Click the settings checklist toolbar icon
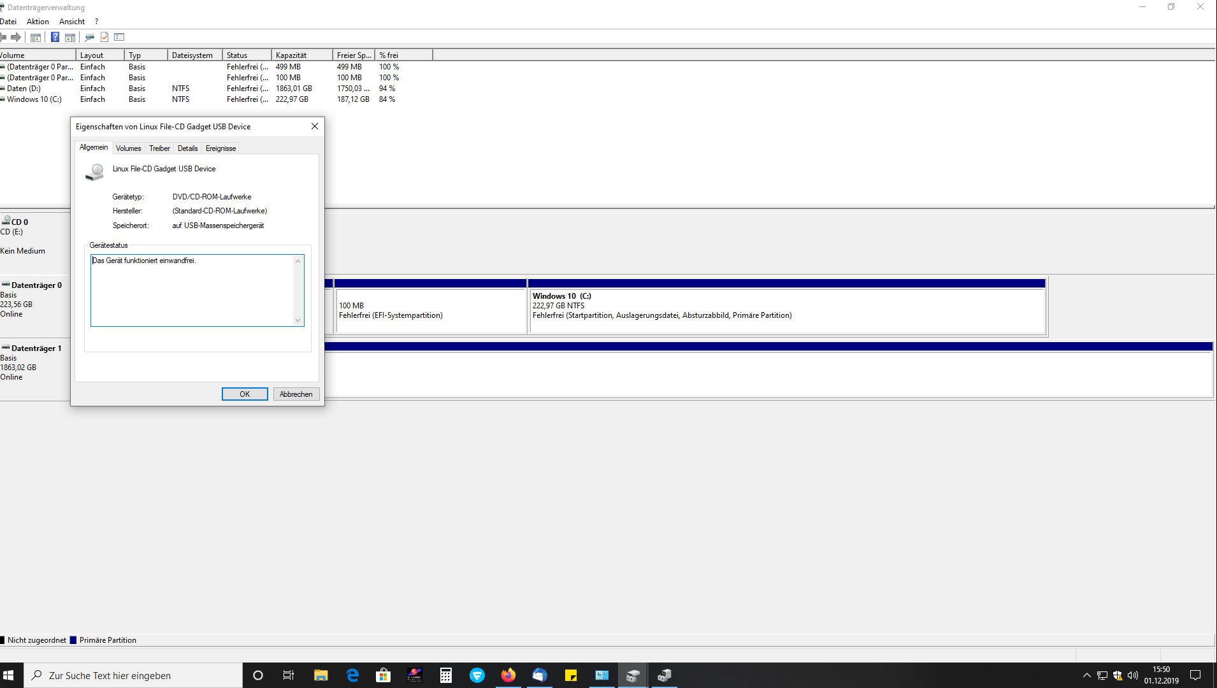The height and width of the screenshot is (688, 1217). coord(119,37)
